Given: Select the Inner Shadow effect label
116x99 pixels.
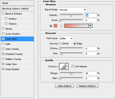Looking at the screenshot, I should click(x=13, y=34).
